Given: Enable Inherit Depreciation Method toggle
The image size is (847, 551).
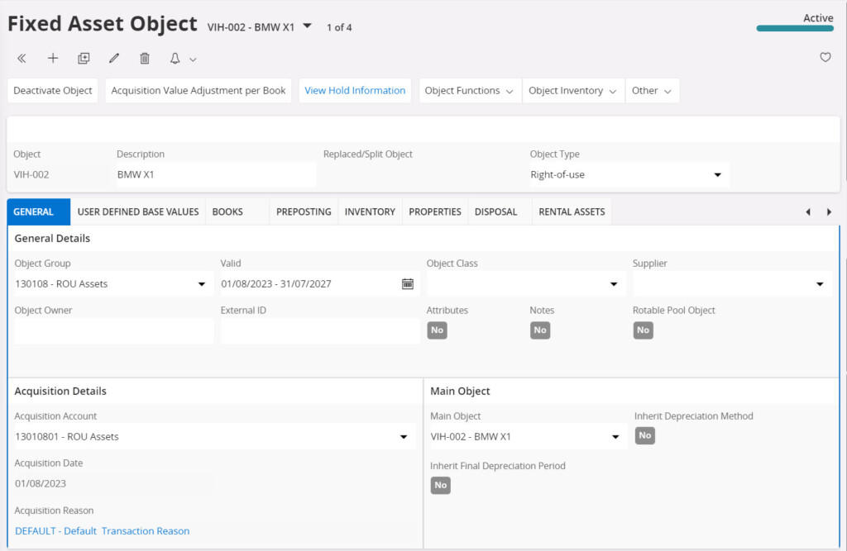Looking at the screenshot, I should (644, 435).
